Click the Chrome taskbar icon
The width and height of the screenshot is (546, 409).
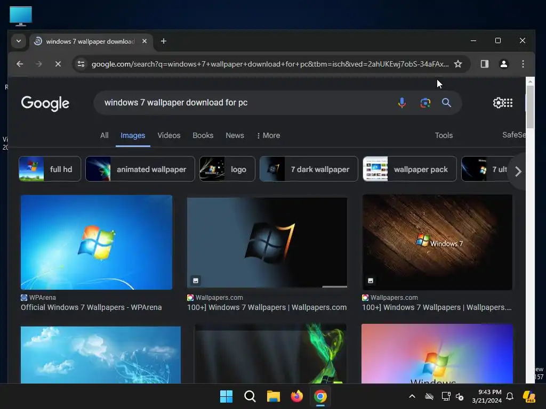320,396
